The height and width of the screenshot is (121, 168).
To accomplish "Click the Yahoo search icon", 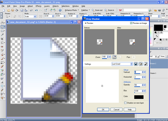I will (120, 10).
